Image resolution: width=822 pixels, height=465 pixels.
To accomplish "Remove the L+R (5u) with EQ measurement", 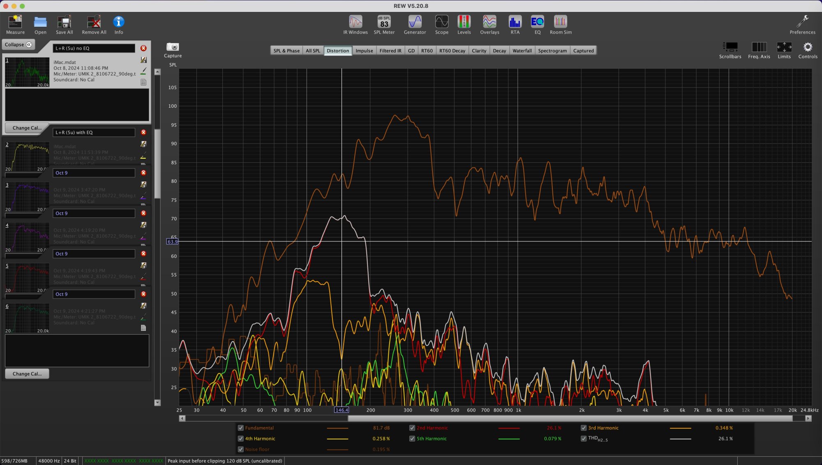I will (x=143, y=132).
